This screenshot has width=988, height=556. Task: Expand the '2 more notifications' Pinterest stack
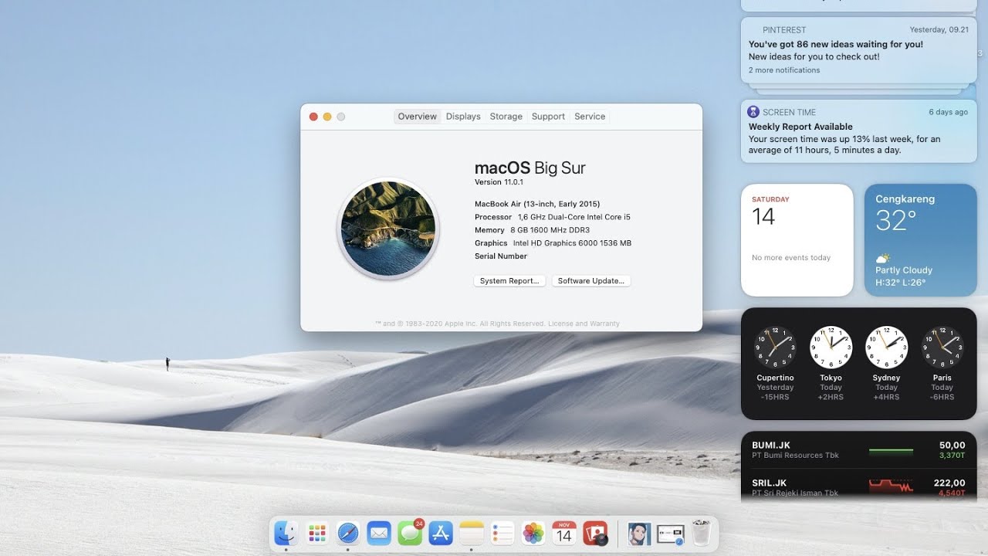pyautogui.click(x=784, y=70)
